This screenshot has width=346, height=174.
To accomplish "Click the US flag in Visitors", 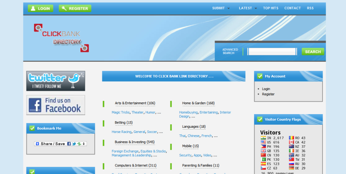I will click(263, 142).
